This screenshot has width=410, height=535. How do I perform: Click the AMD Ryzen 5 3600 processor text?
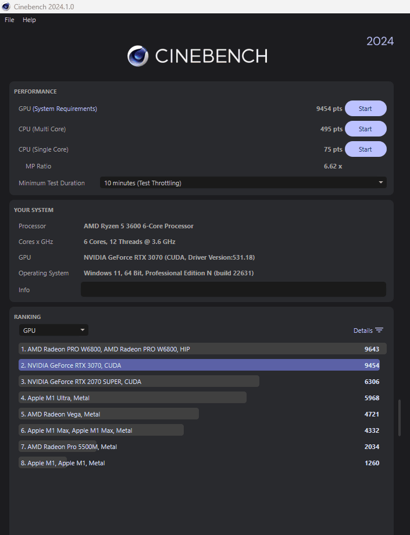[x=138, y=226]
